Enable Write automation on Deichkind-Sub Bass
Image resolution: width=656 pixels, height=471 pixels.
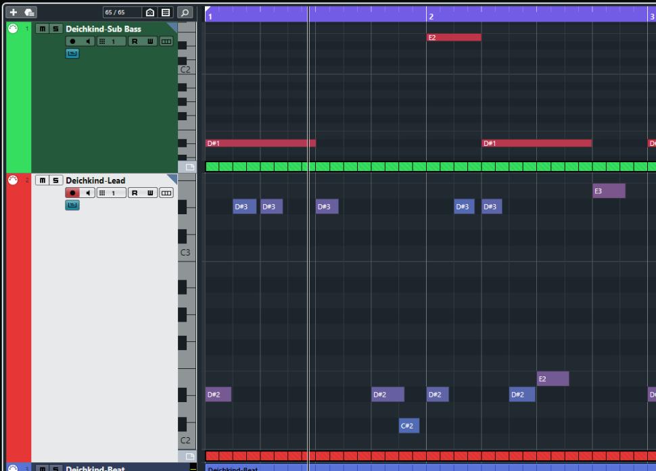[150, 42]
